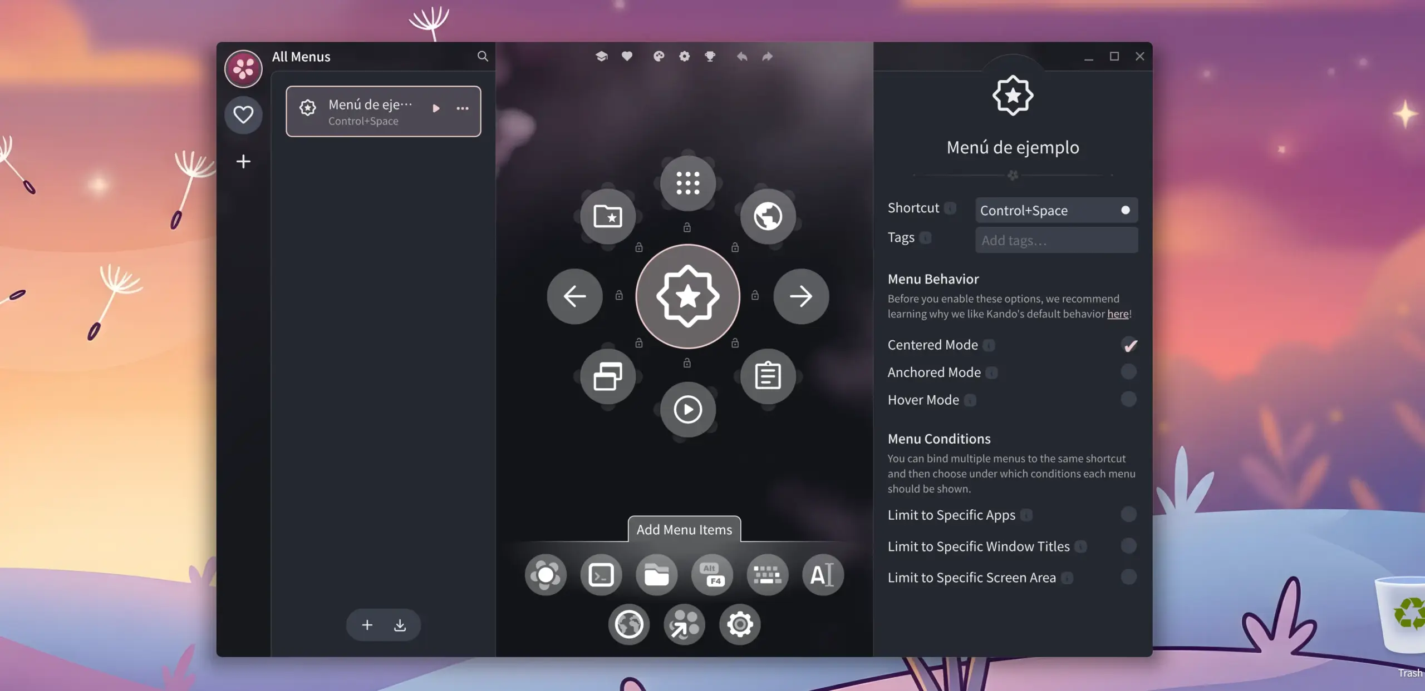Enable Limit to Specific Screen Area
The image size is (1425, 691).
tap(1129, 577)
